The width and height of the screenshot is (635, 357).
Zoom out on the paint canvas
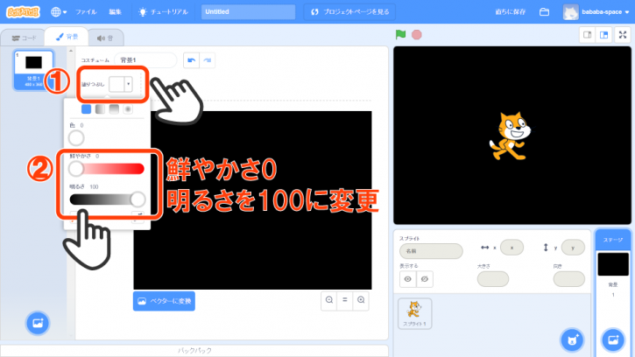click(x=329, y=300)
